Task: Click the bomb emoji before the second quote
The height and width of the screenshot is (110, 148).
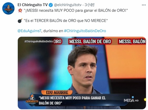Action: click(x=20, y=21)
